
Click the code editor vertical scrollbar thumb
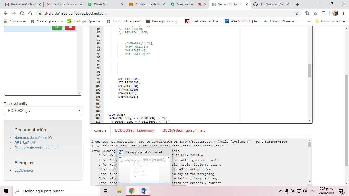point(310,70)
